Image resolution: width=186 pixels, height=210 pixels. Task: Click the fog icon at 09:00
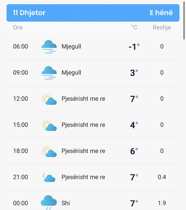(x=49, y=73)
